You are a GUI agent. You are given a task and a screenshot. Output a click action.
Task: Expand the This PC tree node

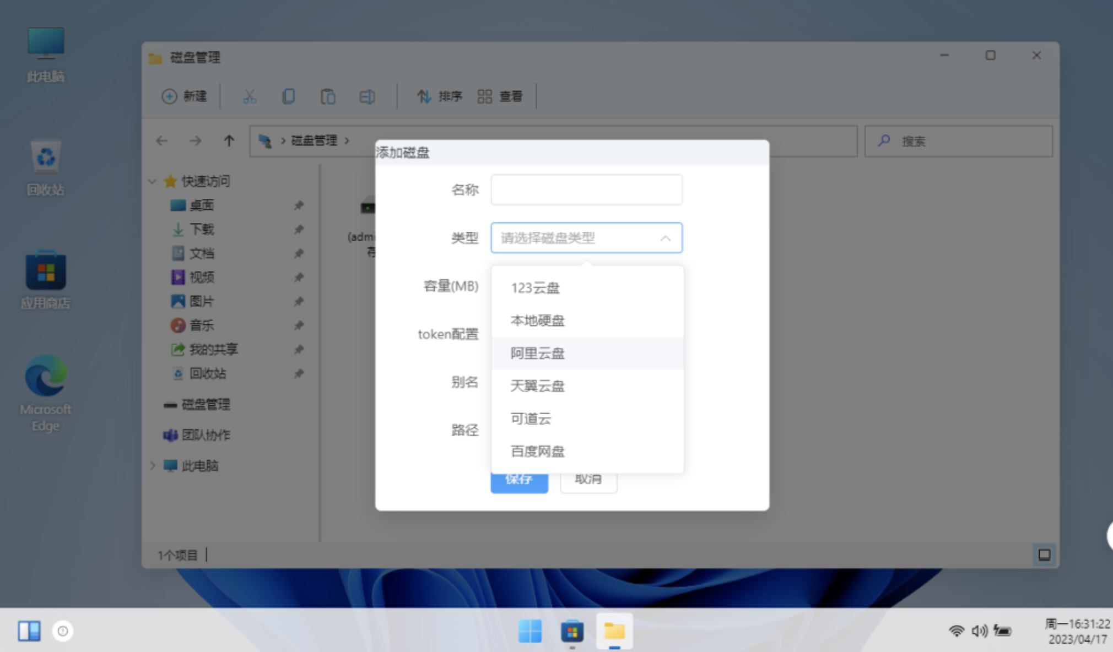point(153,466)
